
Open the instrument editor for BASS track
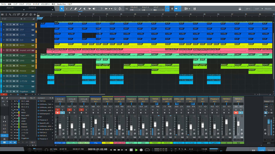pos(33,45)
